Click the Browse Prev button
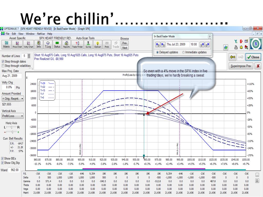 click(125, 43)
